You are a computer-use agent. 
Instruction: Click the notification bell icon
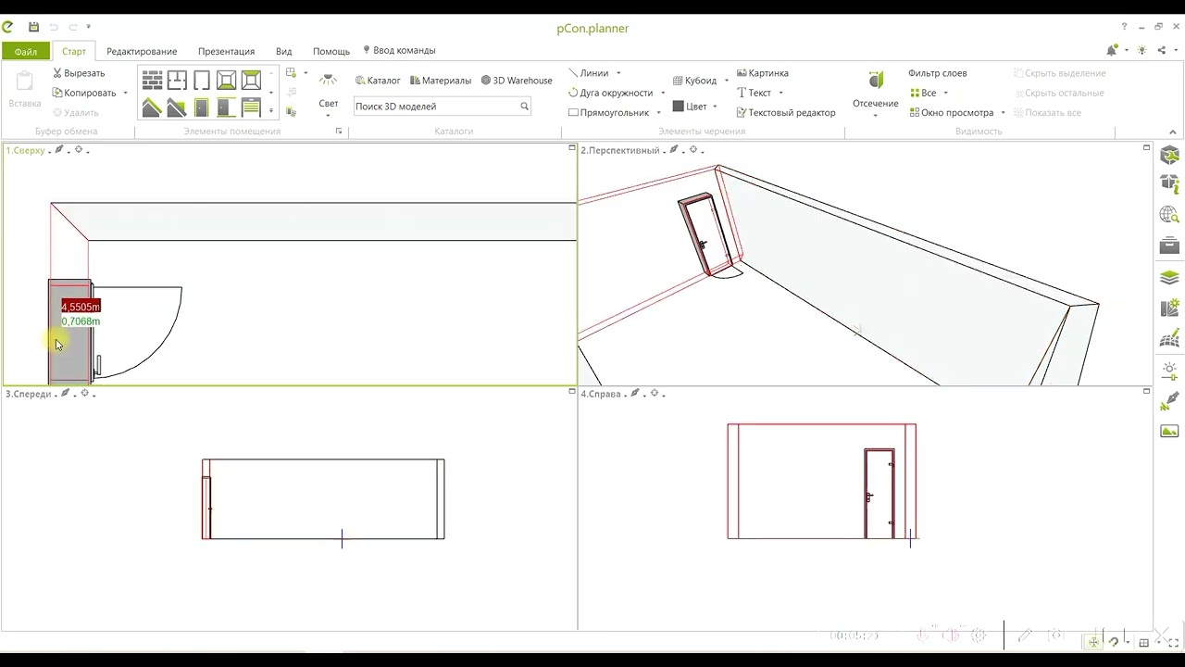(1112, 51)
